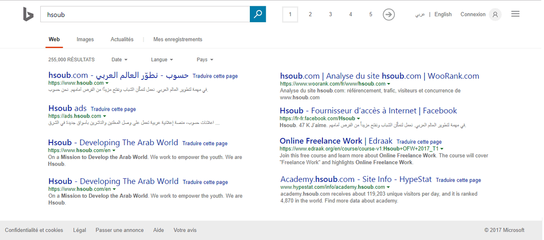544x240 pixels.
Task: Expand the Pays filter dropdown
Action: [x=205, y=59]
